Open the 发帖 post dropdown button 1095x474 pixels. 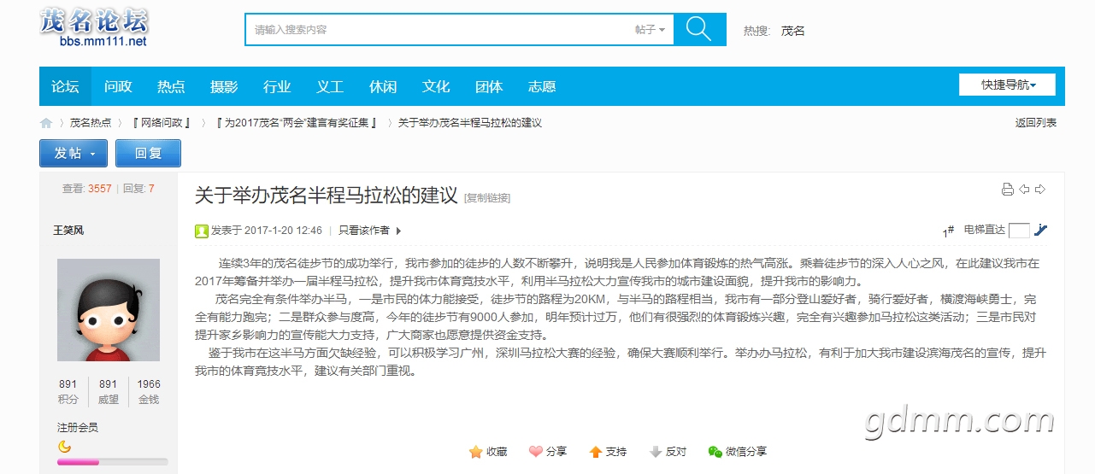[74, 153]
